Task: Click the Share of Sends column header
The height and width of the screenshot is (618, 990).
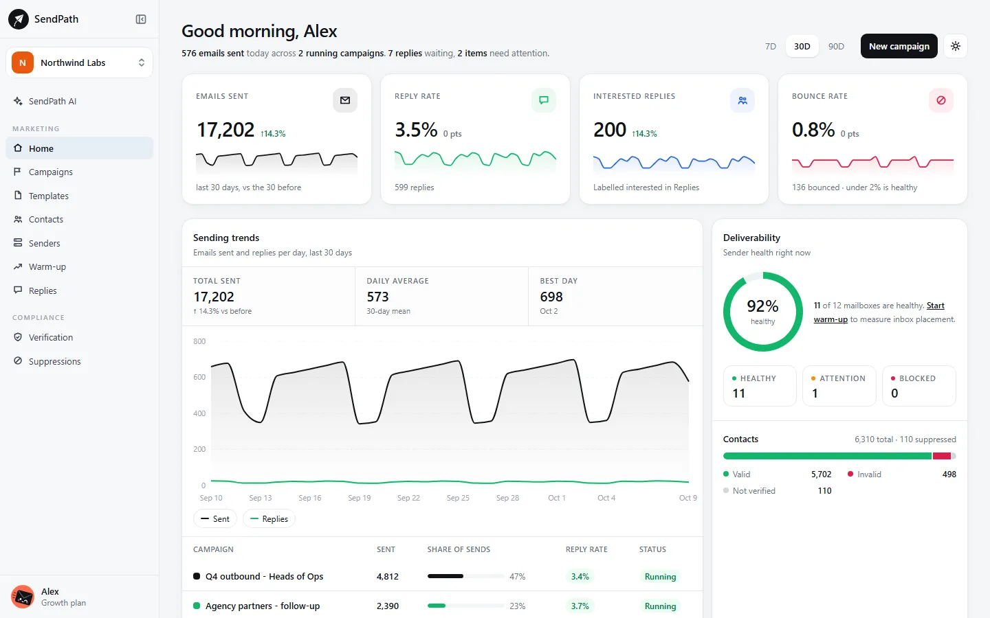Action: [x=459, y=549]
